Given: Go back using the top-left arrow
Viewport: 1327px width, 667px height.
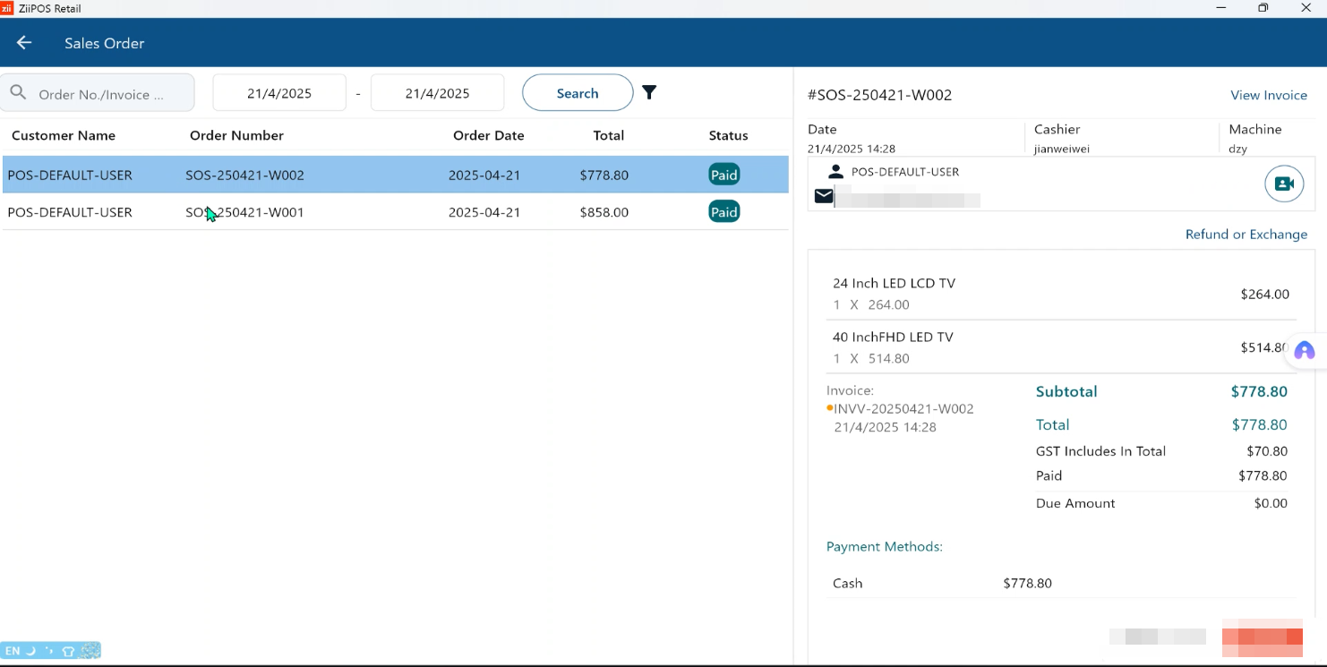Looking at the screenshot, I should [x=24, y=43].
